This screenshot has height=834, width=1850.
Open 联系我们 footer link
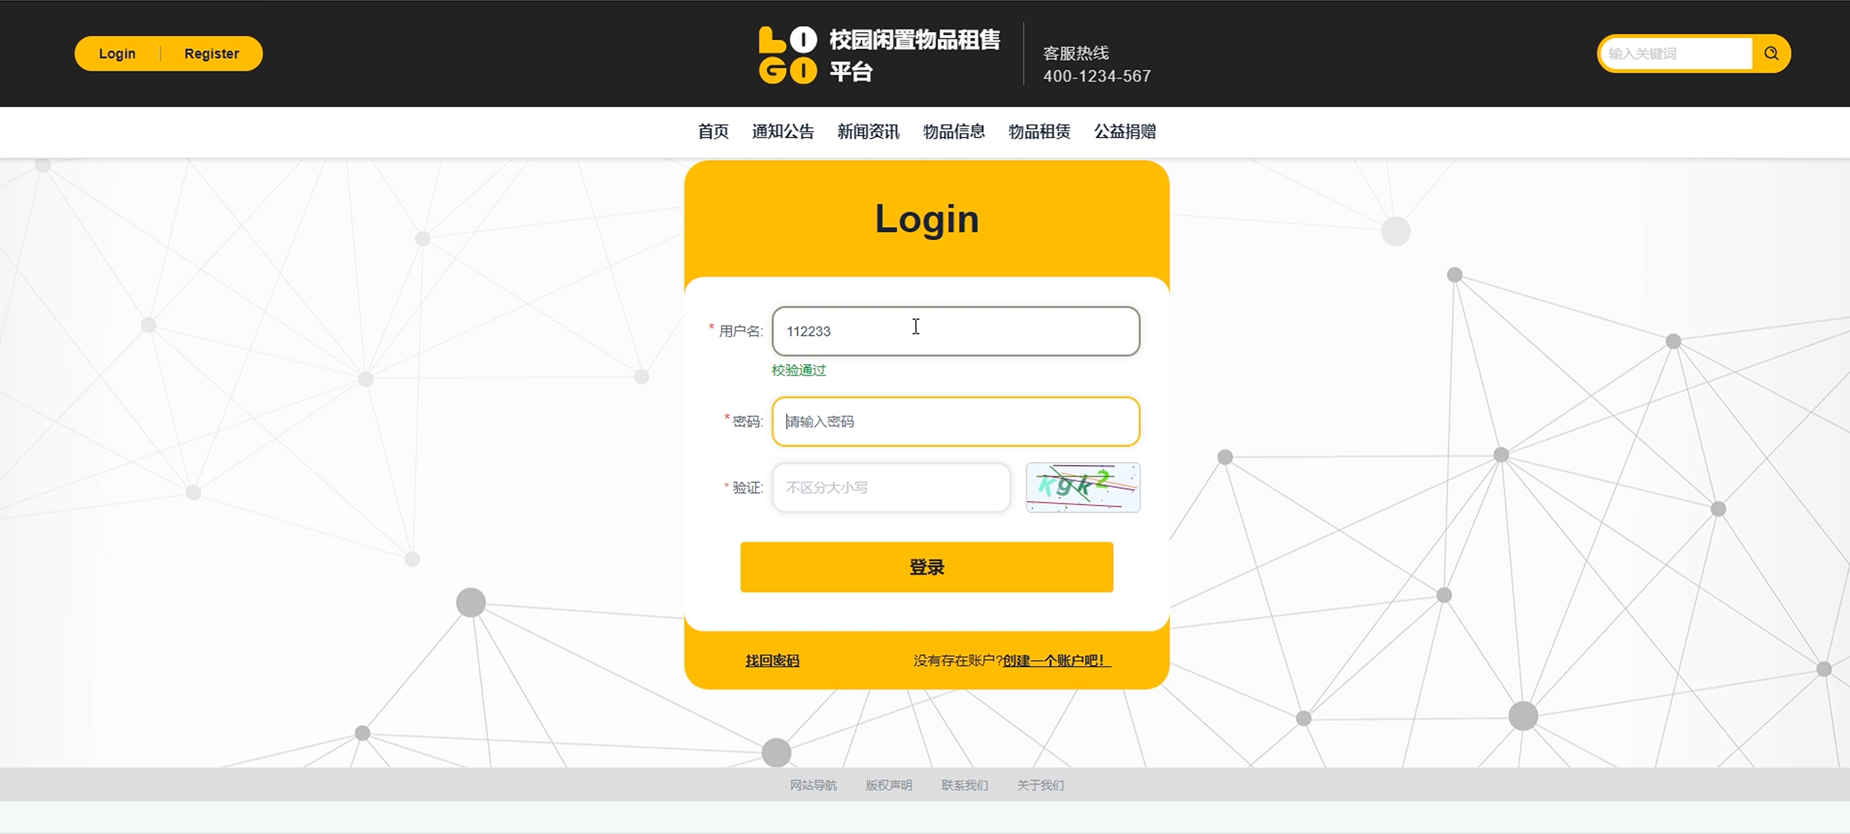click(x=964, y=785)
